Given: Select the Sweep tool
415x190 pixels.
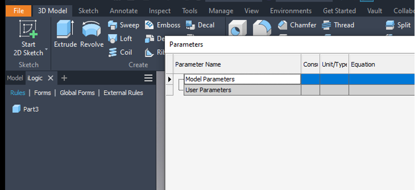Looking at the screenshot, I should 124,25.
